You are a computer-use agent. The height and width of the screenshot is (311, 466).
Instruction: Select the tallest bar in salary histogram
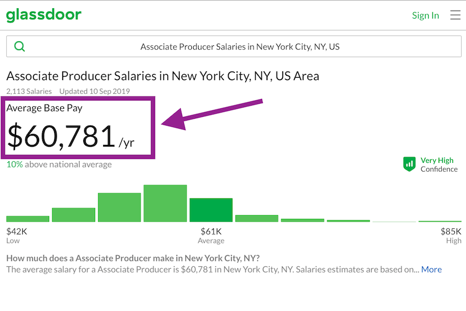(165, 203)
